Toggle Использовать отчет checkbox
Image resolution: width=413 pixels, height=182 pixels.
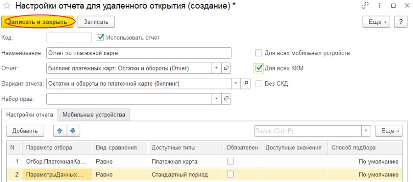(x=100, y=38)
